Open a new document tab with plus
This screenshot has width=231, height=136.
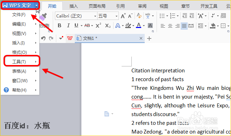pos(149,38)
